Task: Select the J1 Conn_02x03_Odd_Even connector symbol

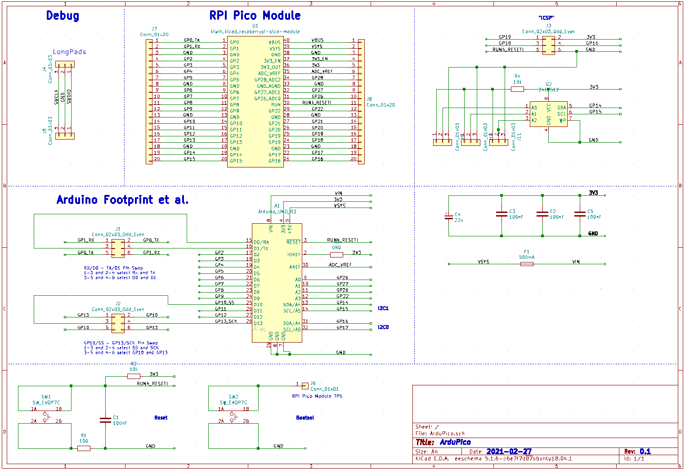Action: [x=118, y=248]
